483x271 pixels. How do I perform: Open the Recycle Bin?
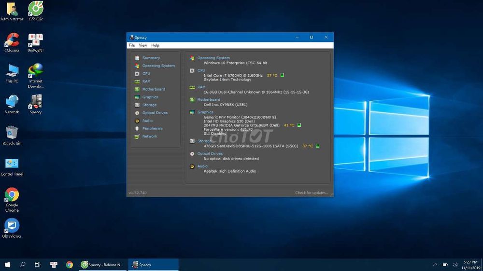tap(12, 135)
